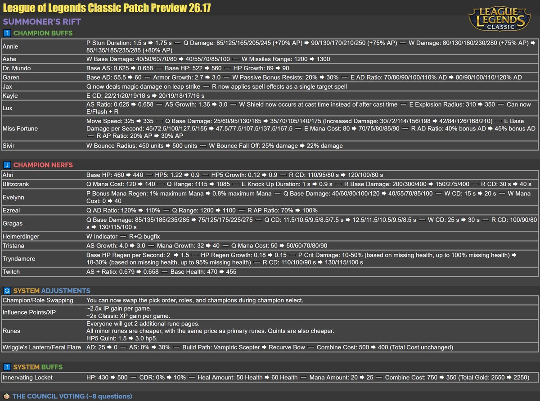Image resolution: width=540 pixels, height=401 pixels.
Task: Select the SUMMONER'S RIFT heading
Action: point(42,21)
